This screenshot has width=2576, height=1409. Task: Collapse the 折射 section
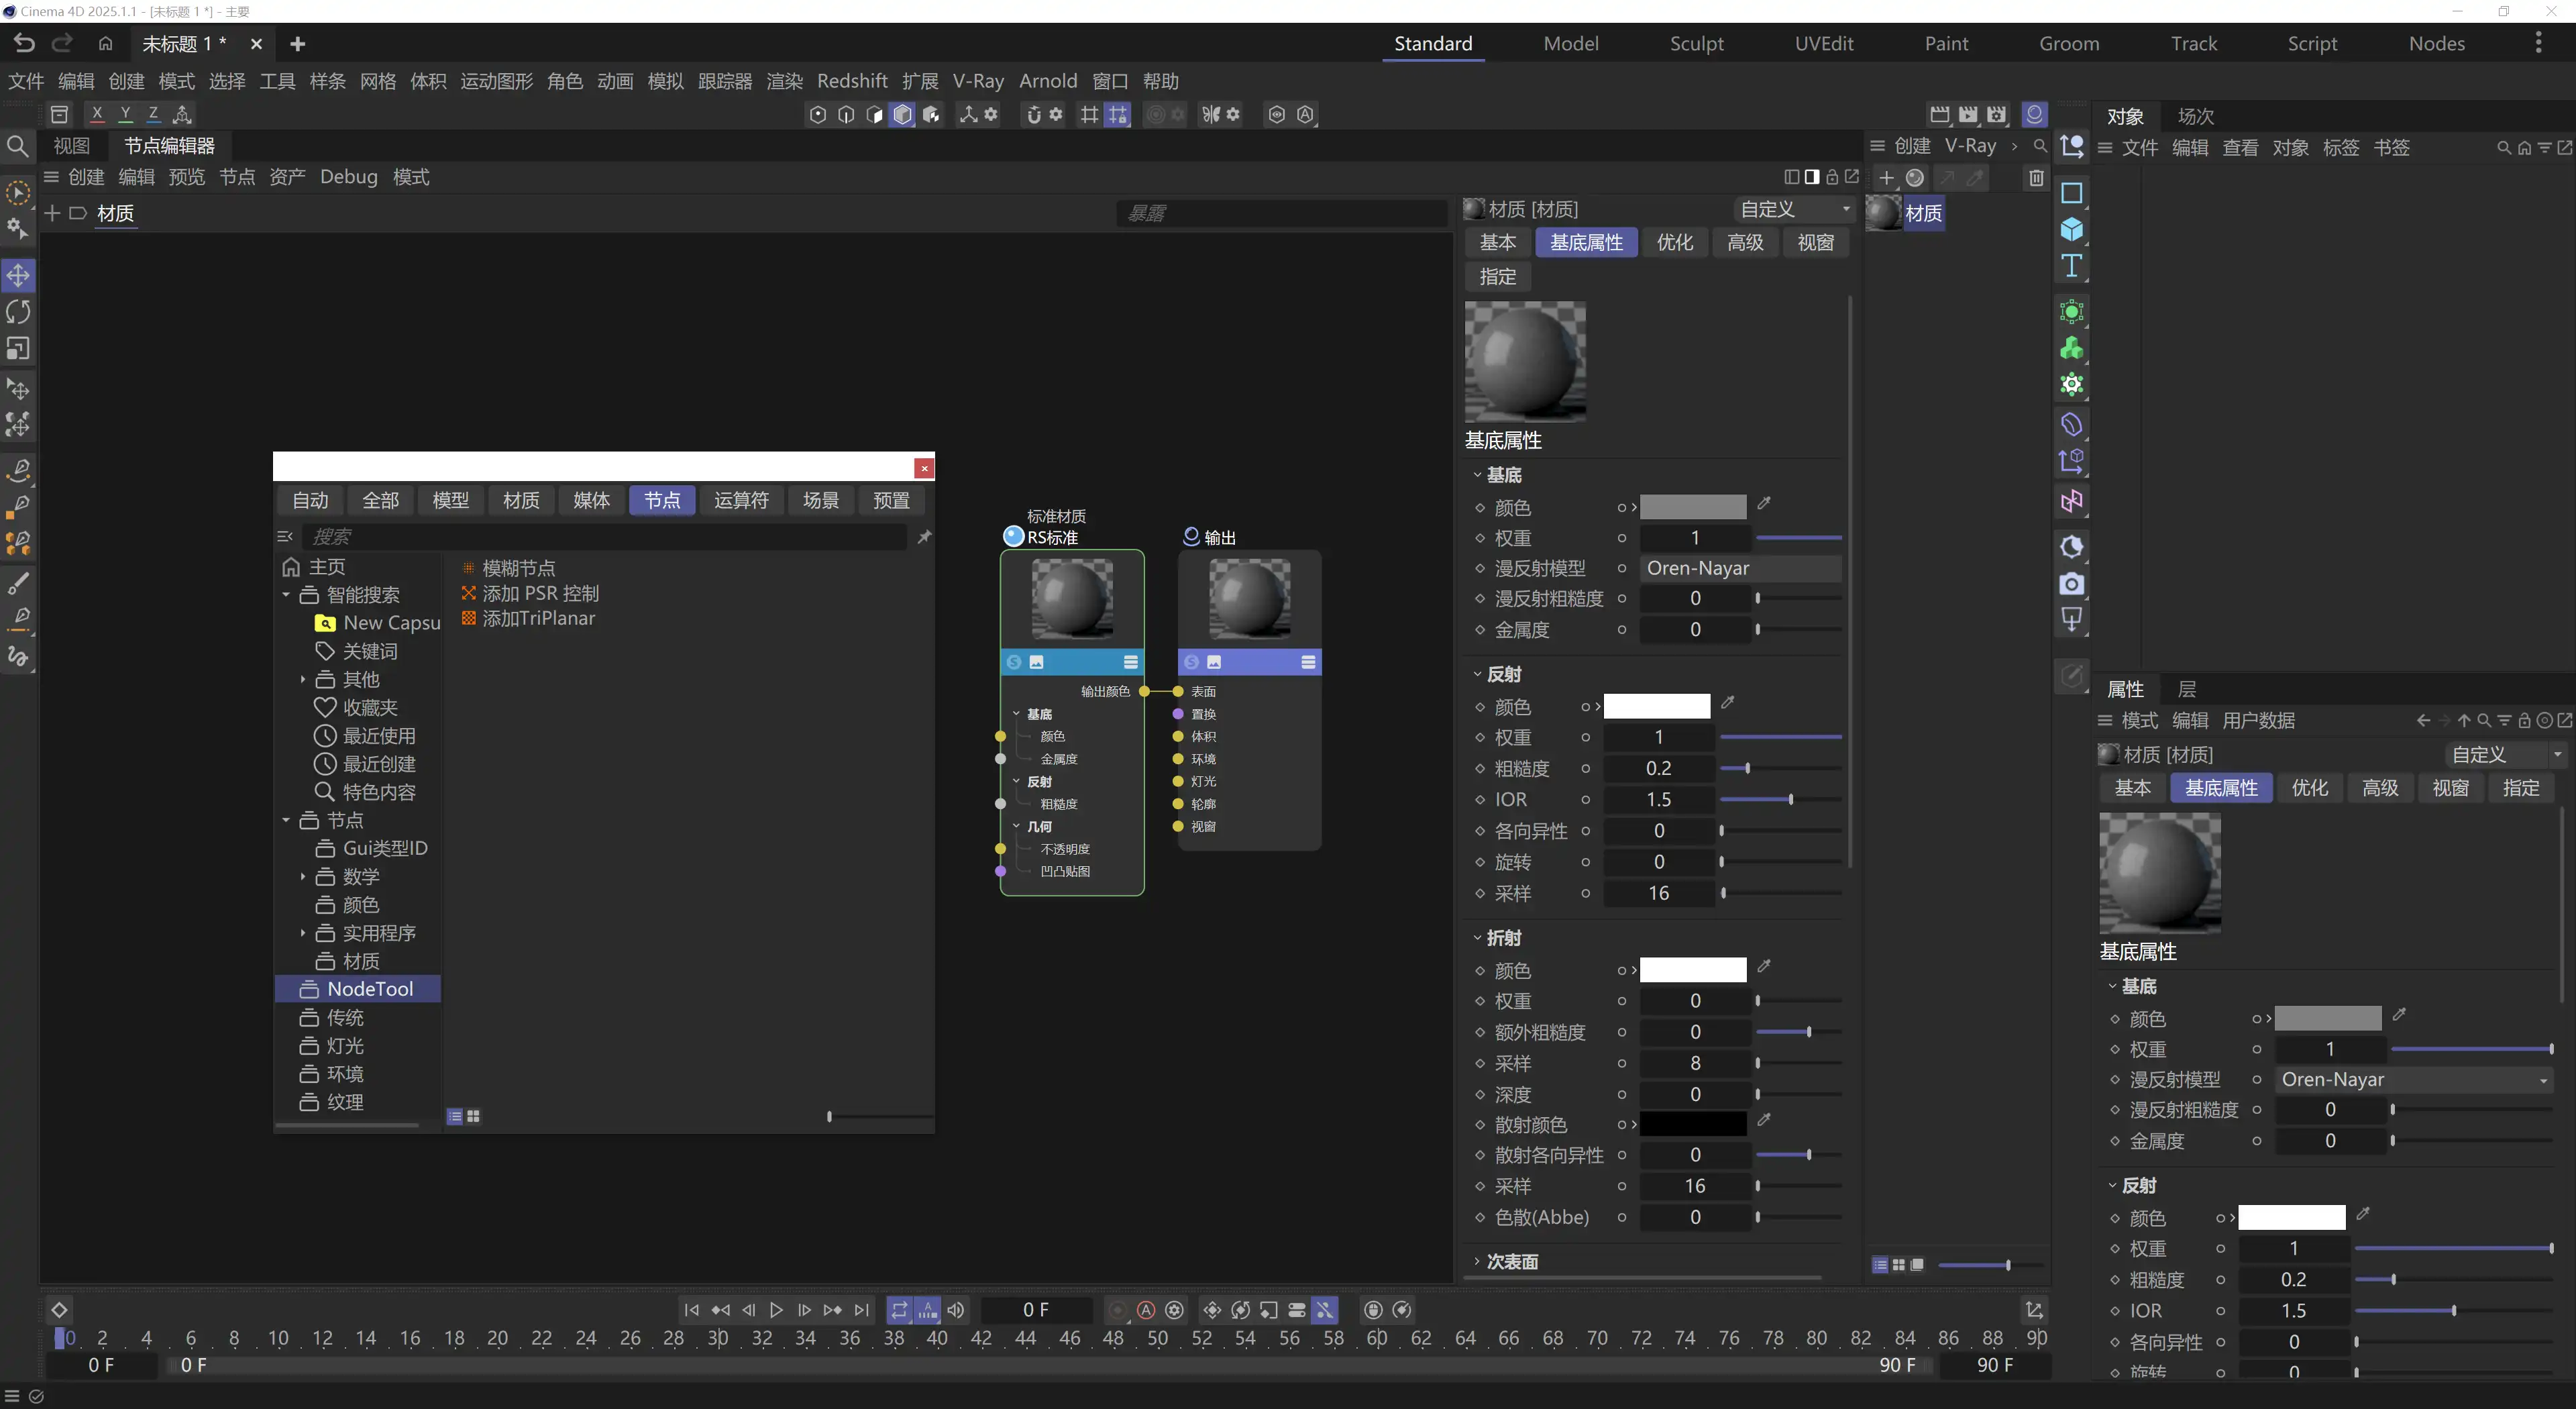pos(1477,938)
